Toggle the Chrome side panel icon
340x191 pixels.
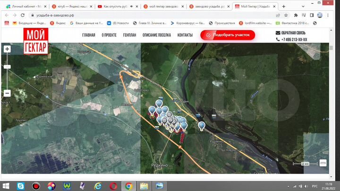(312, 15)
